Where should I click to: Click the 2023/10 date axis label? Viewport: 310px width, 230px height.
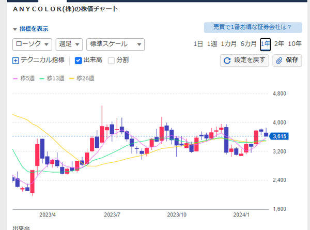tap(177, 214)
